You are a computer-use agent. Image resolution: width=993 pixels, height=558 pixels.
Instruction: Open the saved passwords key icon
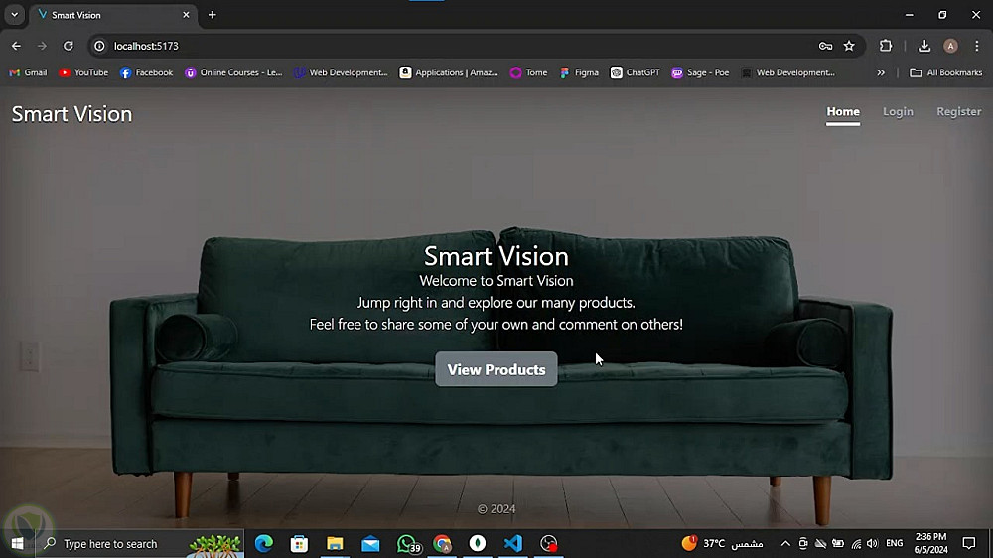825,46
